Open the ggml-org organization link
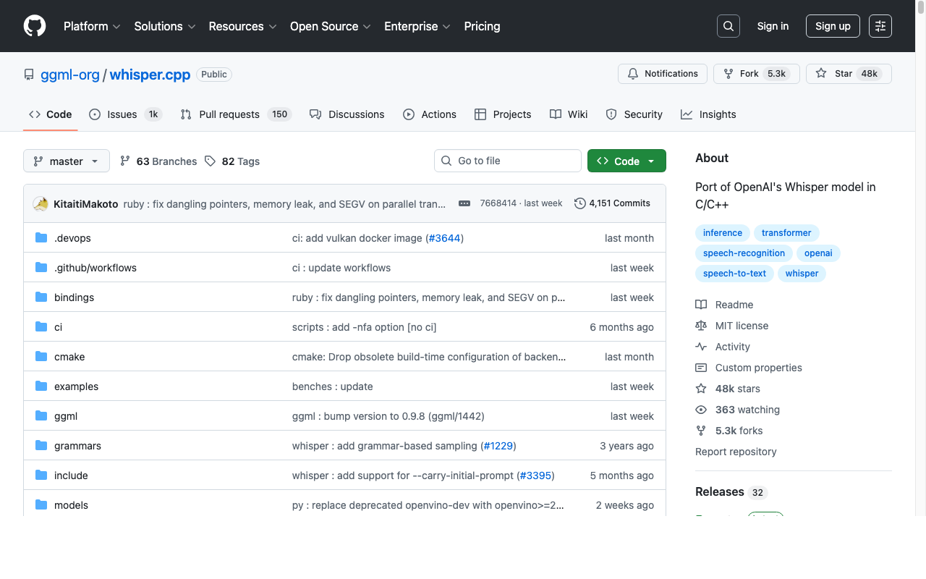This screenshot has height=579, width=926. [x=69, y=75]
